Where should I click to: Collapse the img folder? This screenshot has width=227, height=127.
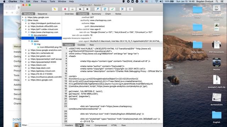click(x=32, y=44)
